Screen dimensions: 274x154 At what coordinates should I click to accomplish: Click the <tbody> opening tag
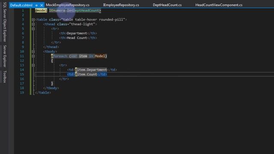click(50, 51)
